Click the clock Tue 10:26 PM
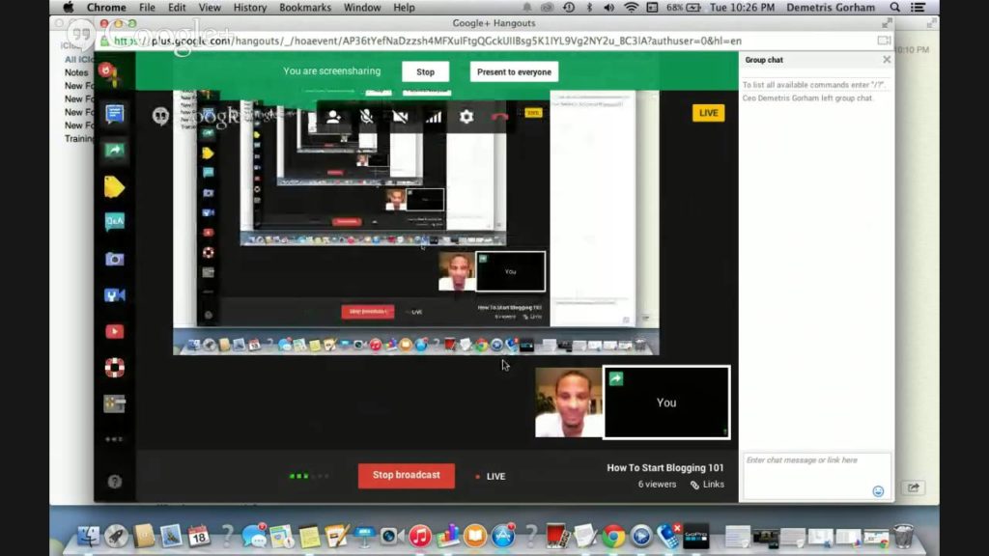Screen dimensions: 989x556 [x=742, y=8]
